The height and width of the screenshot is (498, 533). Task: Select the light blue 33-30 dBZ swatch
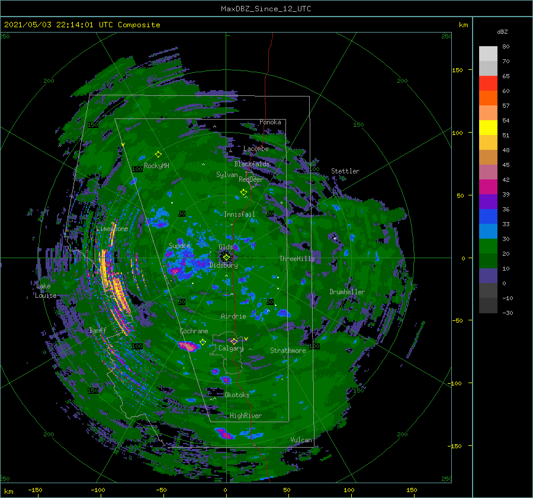tap(488, 231)
